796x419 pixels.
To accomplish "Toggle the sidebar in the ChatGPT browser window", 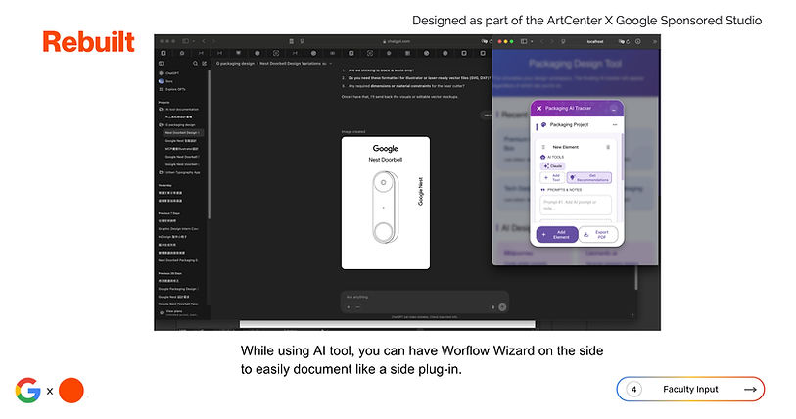I will [185, 41].
